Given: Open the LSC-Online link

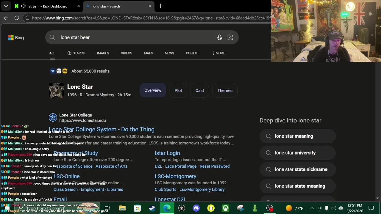Looking at the screenshot, I should point(67,176).
